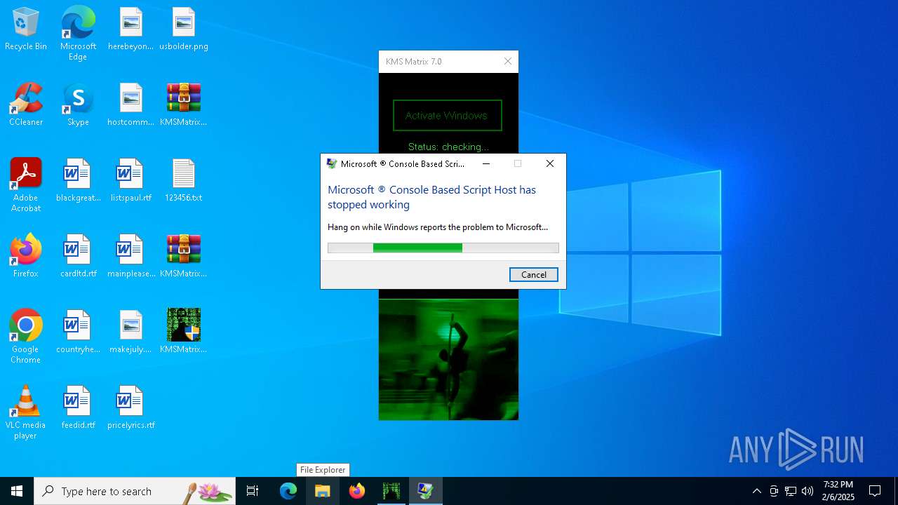898x505 pixels.
Task: Open the Firefox desktop shortcut
Action: tap(26, 256)
